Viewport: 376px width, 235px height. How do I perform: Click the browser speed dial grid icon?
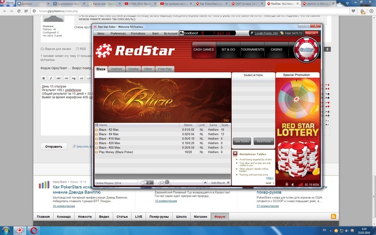26,11
